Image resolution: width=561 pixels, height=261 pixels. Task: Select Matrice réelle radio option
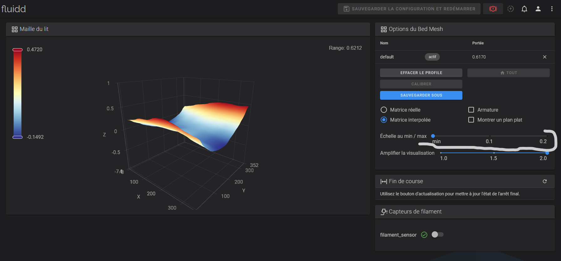coord(384,110)
